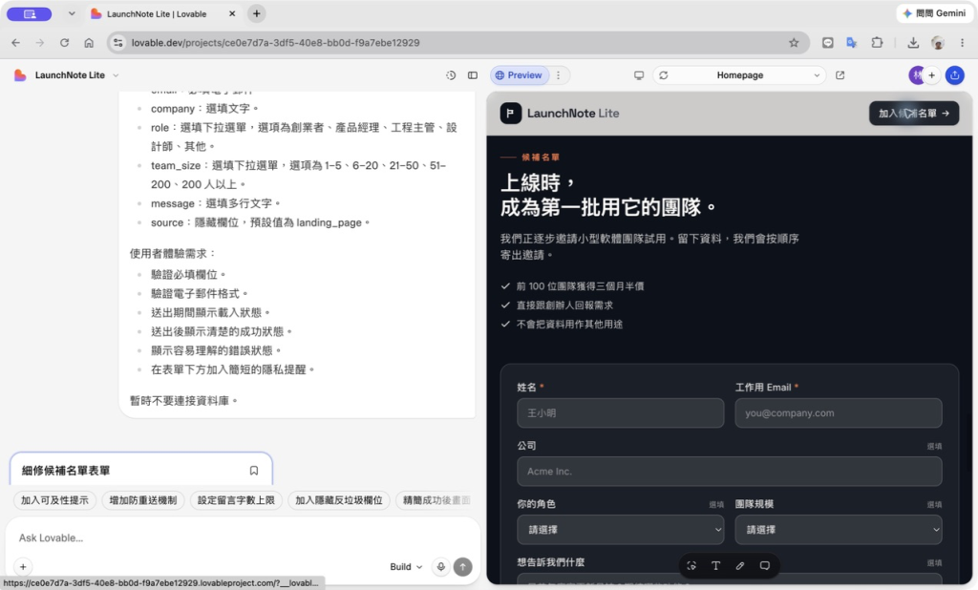Open more options next to Preview
Image resolution: width=978 pixels, height=590 pixels.
click(x=559, y=74)
